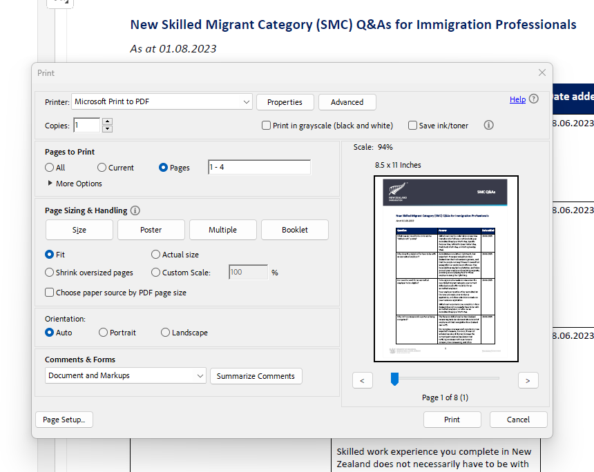
Task: Enable Print in grayscale checkbox
Action: tap(267, 126)
